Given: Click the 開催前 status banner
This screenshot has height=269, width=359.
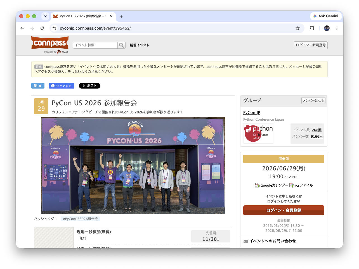Looking at the screenshot, I should (284, 159).
